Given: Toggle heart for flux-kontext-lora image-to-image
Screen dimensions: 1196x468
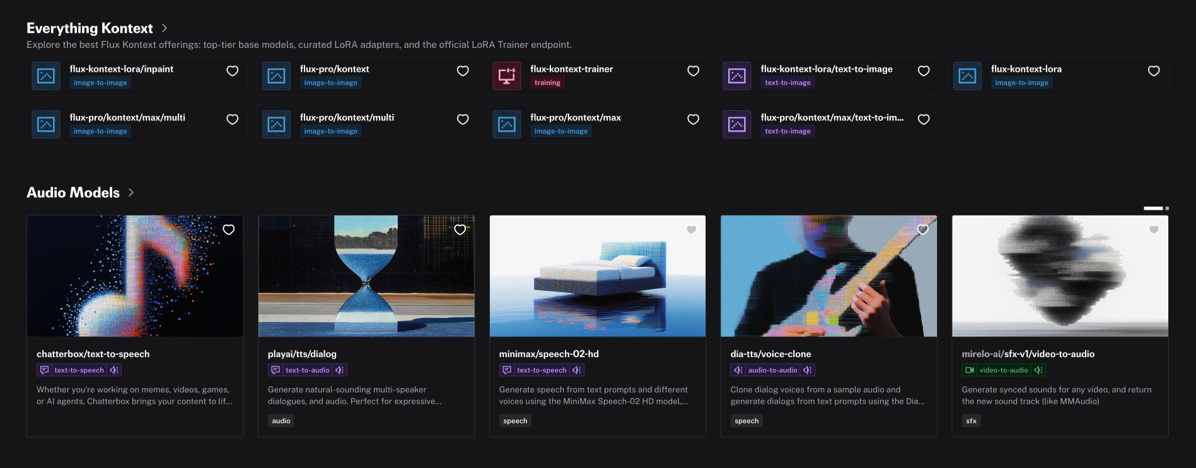Looking at the screenshot, I should 1154,71.
